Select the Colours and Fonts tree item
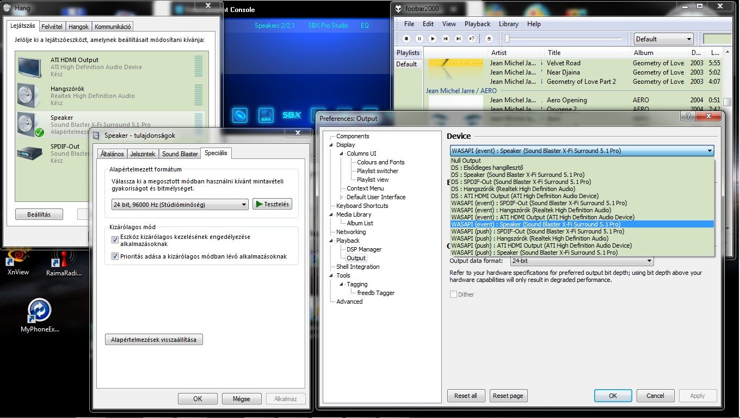The image size is (740, 418). [380, 162]
